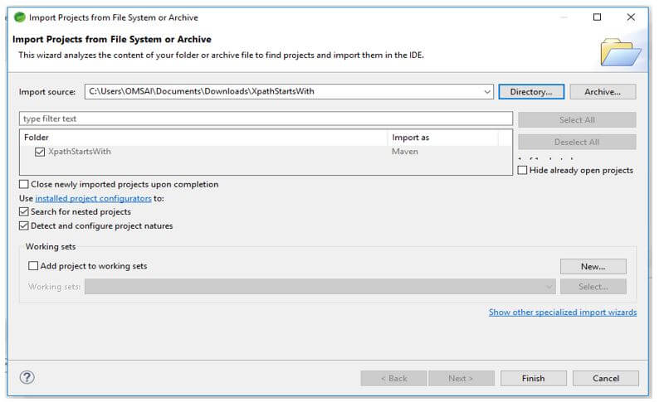Check Hide already open projects

tap(523, 170)
